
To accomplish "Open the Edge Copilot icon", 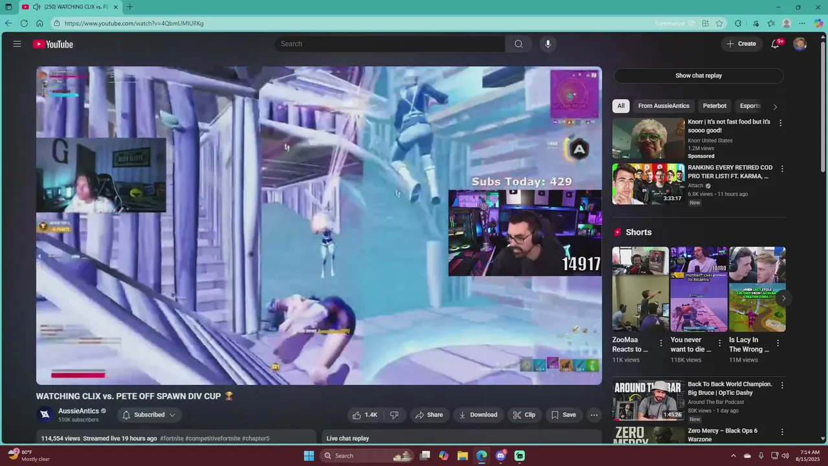I will (818, 23).
